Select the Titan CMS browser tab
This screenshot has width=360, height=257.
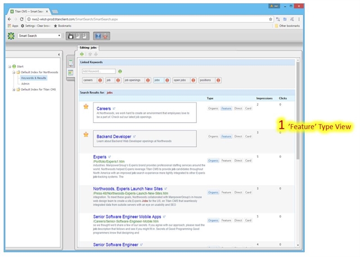coord(29,11)
